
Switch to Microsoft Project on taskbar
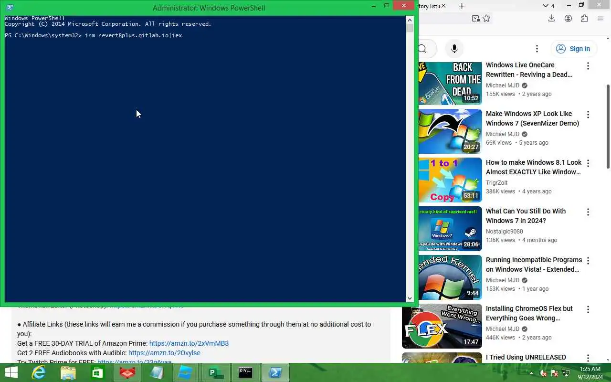pos(216,372)
